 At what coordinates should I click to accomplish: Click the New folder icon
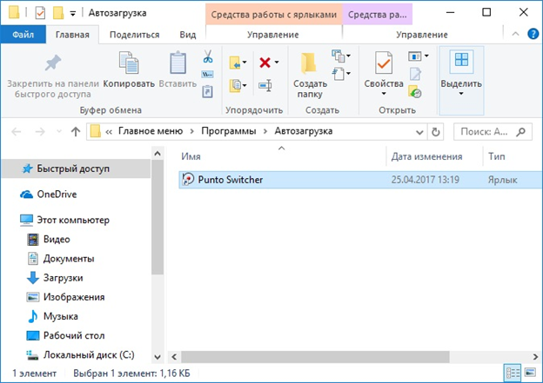[x=309, y=63]
